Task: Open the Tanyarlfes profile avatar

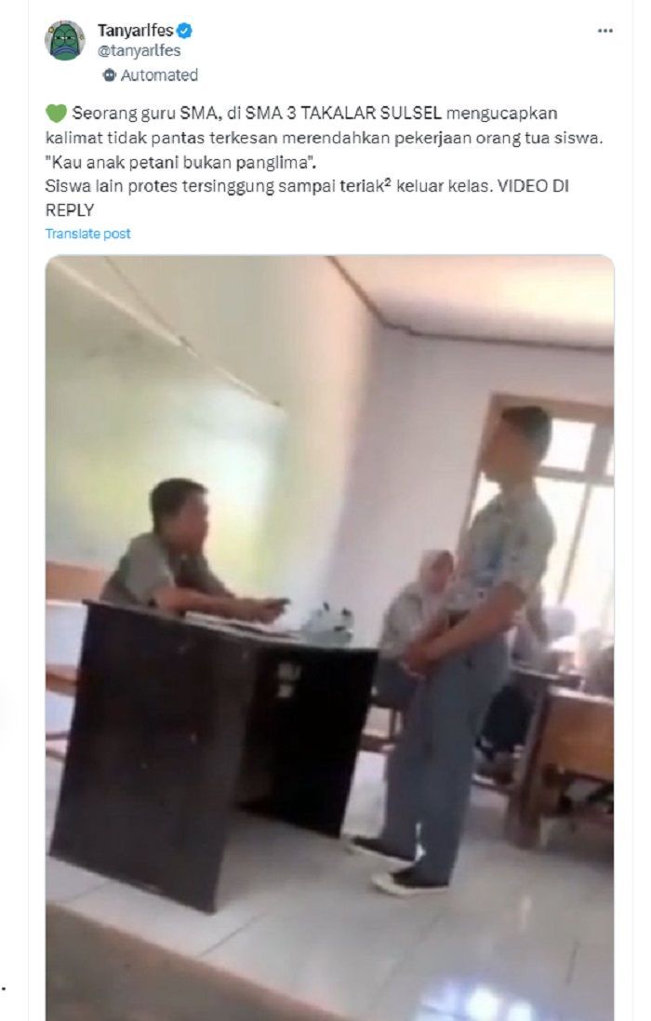Action: click(x=65, y=40)
